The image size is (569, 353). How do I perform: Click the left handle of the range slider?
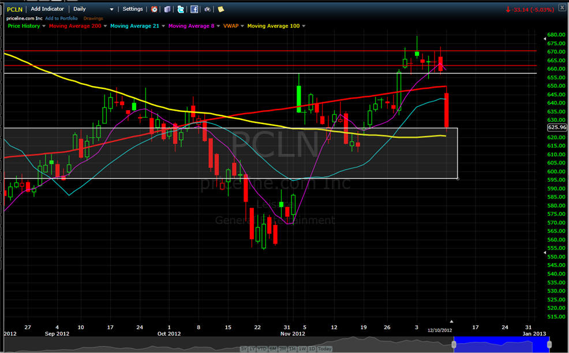point(454,344)
